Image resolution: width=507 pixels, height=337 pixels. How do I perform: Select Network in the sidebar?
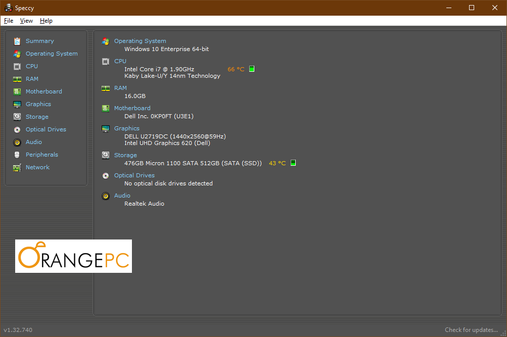(37, 167)
